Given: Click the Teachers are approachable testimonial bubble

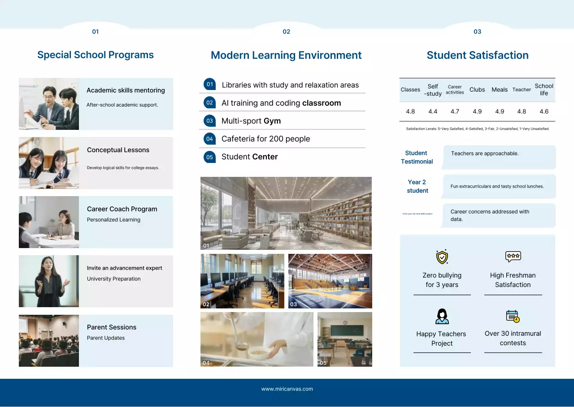Looking at the screenshot, I should click(x=499, y=157).
